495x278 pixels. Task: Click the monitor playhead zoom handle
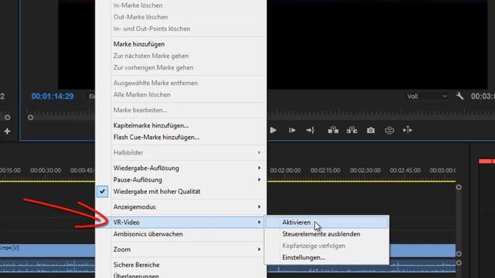pyautogui.click(x=30, y=117)
